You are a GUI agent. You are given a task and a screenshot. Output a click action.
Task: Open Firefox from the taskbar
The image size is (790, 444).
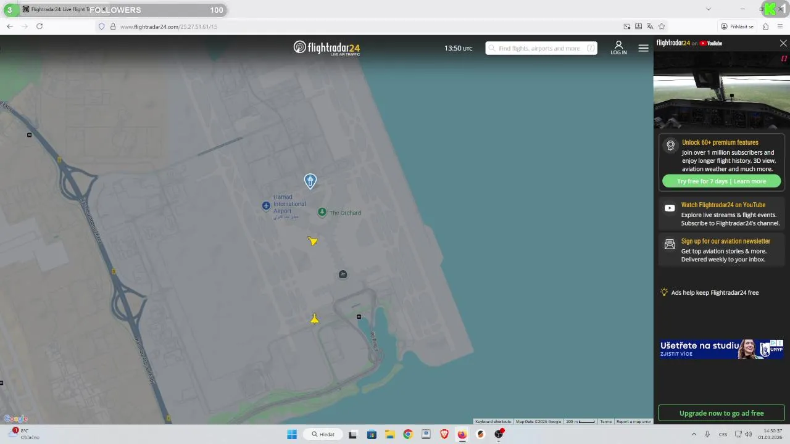pos(462,434)
